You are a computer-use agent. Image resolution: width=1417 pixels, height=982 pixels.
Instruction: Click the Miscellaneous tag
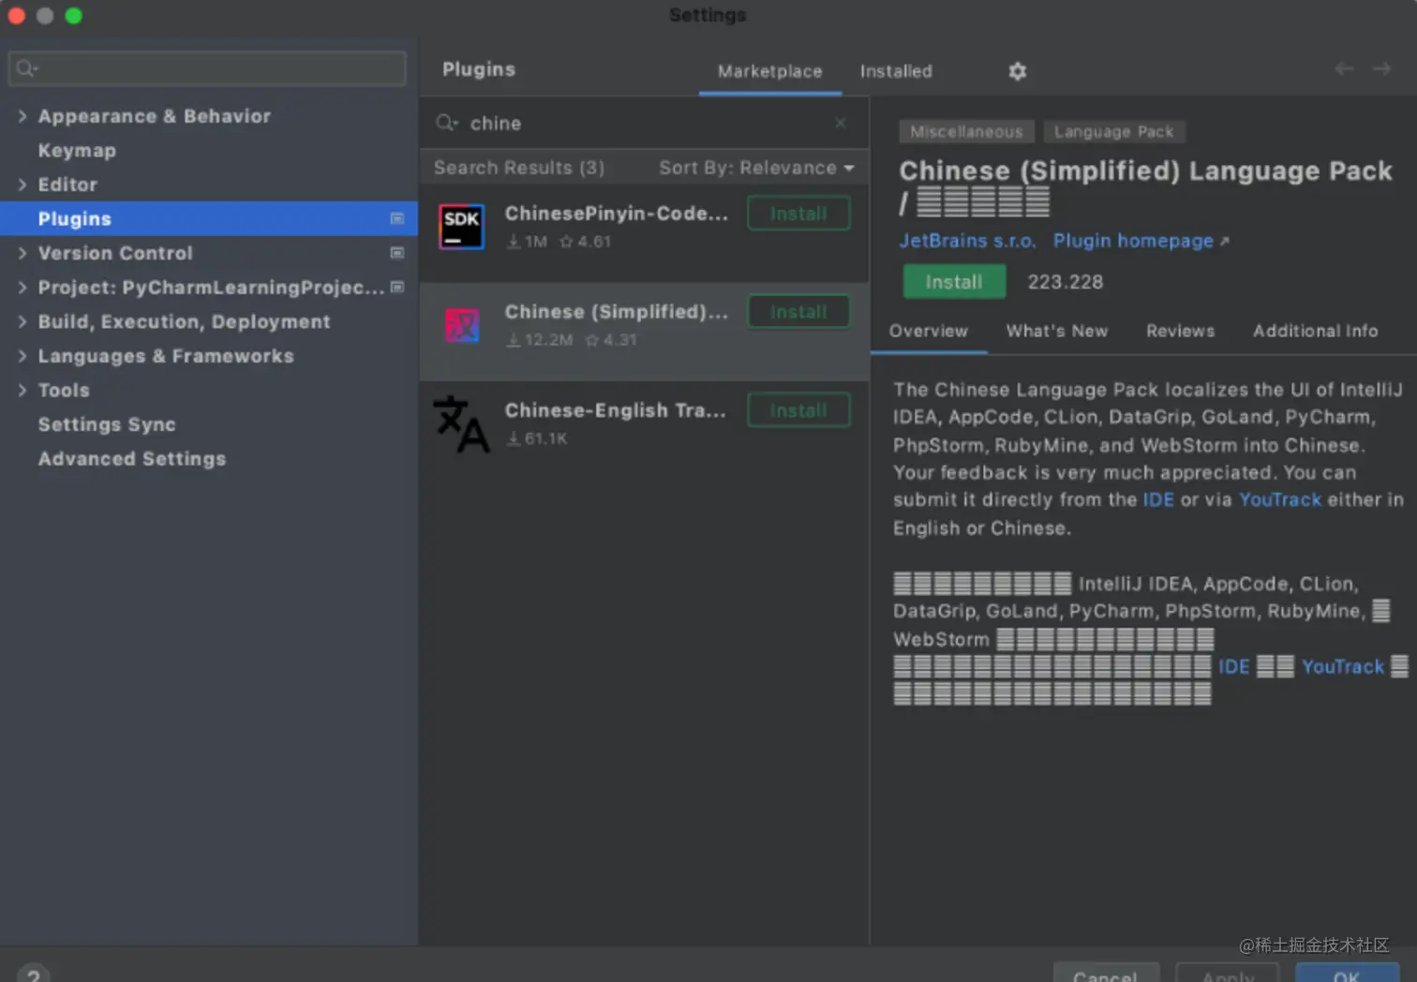point(966,131)
